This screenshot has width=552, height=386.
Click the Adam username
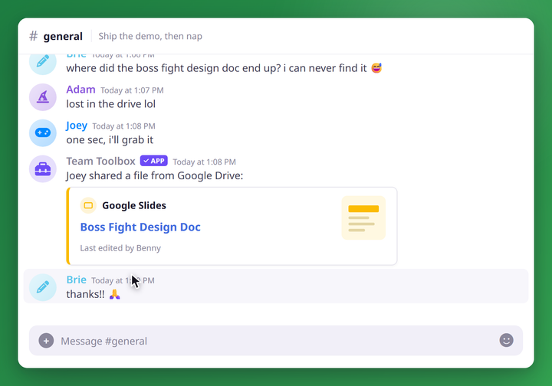[80, 90]
